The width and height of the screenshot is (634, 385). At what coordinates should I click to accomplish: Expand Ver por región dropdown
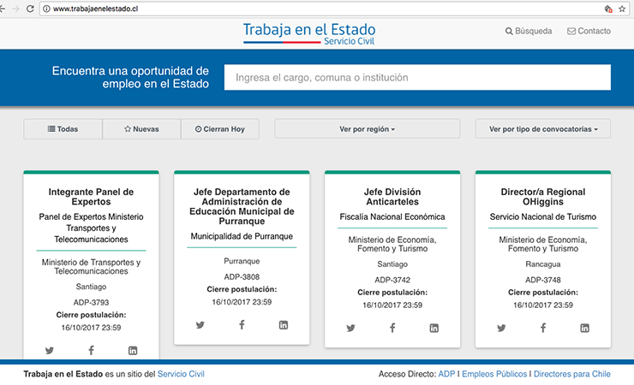pyautogui.click(x=368, y=129)
